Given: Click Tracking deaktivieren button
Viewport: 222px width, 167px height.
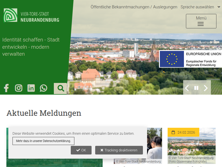Looking at the screenshot, I should click(119, 150).
